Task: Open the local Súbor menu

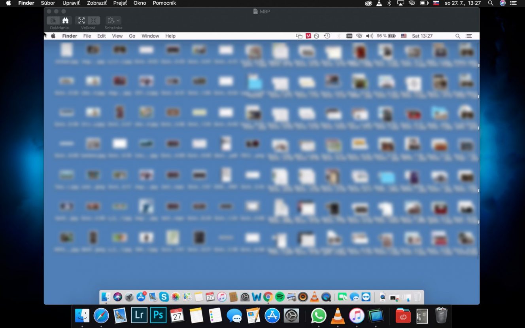Action: [48, 3]
